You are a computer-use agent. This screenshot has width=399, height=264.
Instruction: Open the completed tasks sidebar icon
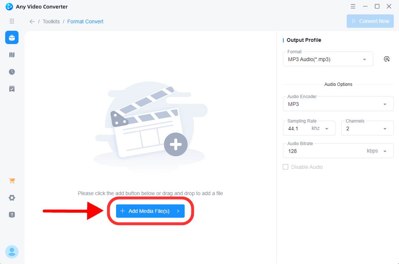coord(12,89)
